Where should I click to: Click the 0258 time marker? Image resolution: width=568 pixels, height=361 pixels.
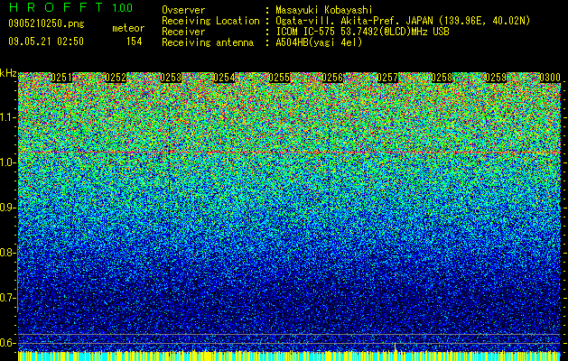click(442, 78)
